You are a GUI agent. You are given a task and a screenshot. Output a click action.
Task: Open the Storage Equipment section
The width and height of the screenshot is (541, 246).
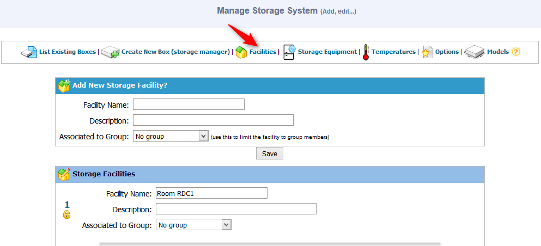(x=327, y=52)
